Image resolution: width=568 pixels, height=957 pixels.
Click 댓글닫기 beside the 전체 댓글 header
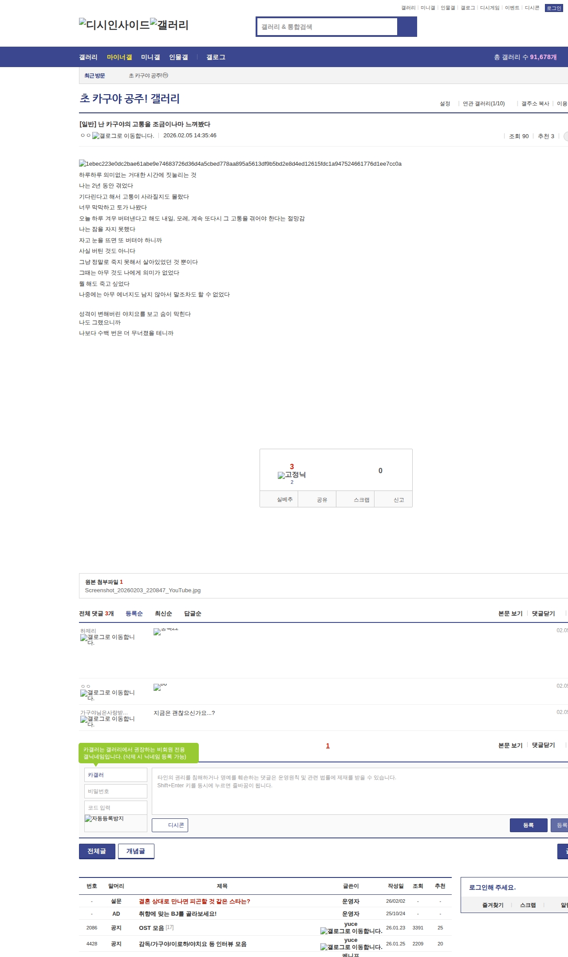(544, 614)
